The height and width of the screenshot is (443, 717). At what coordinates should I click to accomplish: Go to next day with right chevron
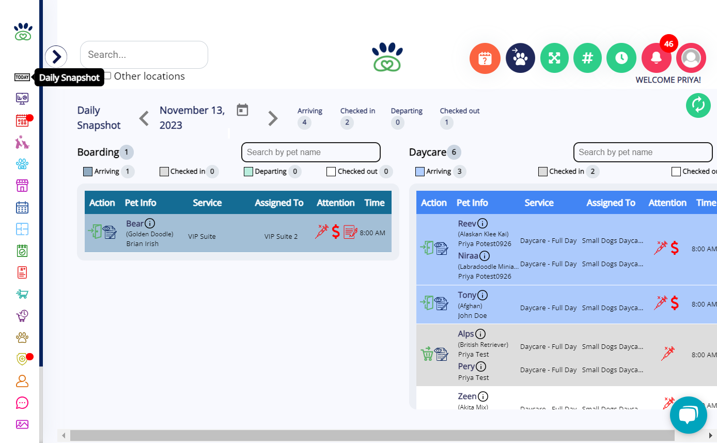(x=273, y=118)
